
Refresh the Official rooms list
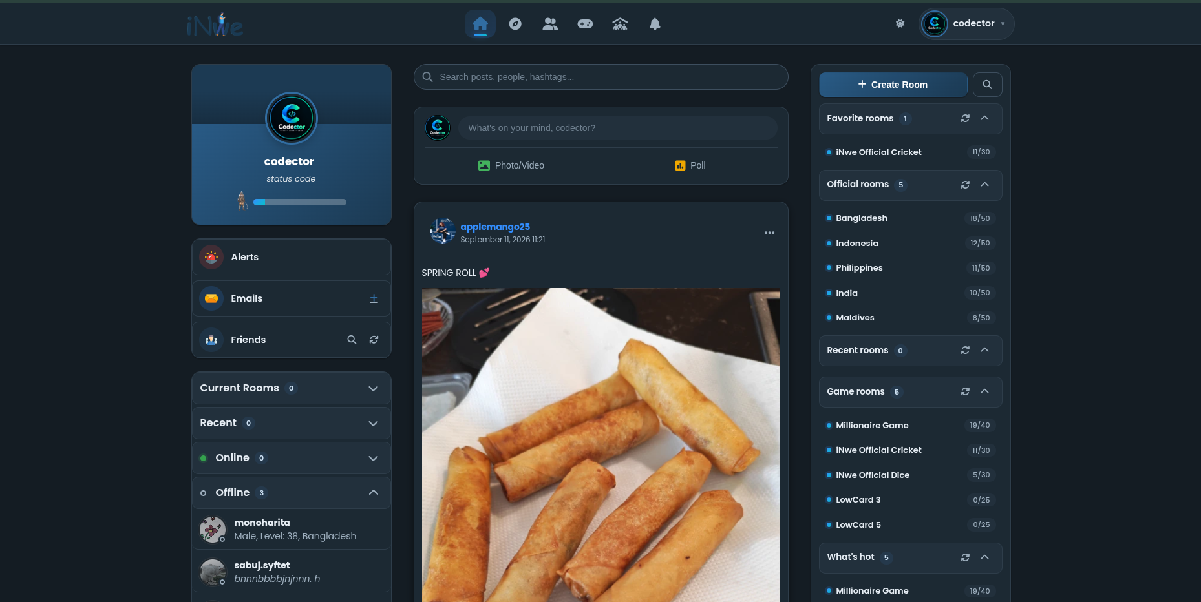pyautogui.click(x=965, y=185)
